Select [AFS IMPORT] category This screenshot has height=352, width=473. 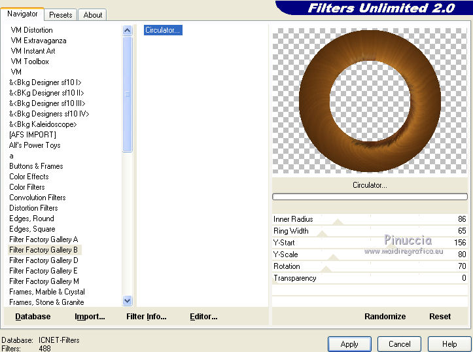(x=33, y=135)
